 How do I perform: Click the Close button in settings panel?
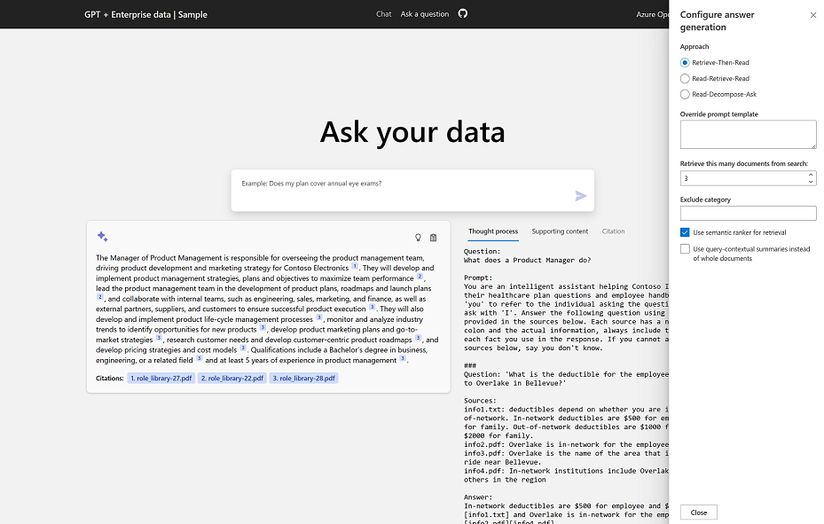pos(698,512)
